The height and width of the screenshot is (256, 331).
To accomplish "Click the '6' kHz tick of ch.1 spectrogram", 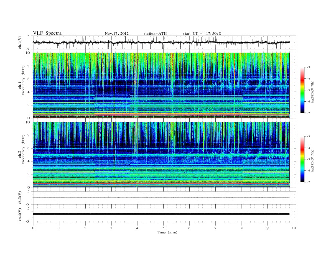I will tap(29, 79).
